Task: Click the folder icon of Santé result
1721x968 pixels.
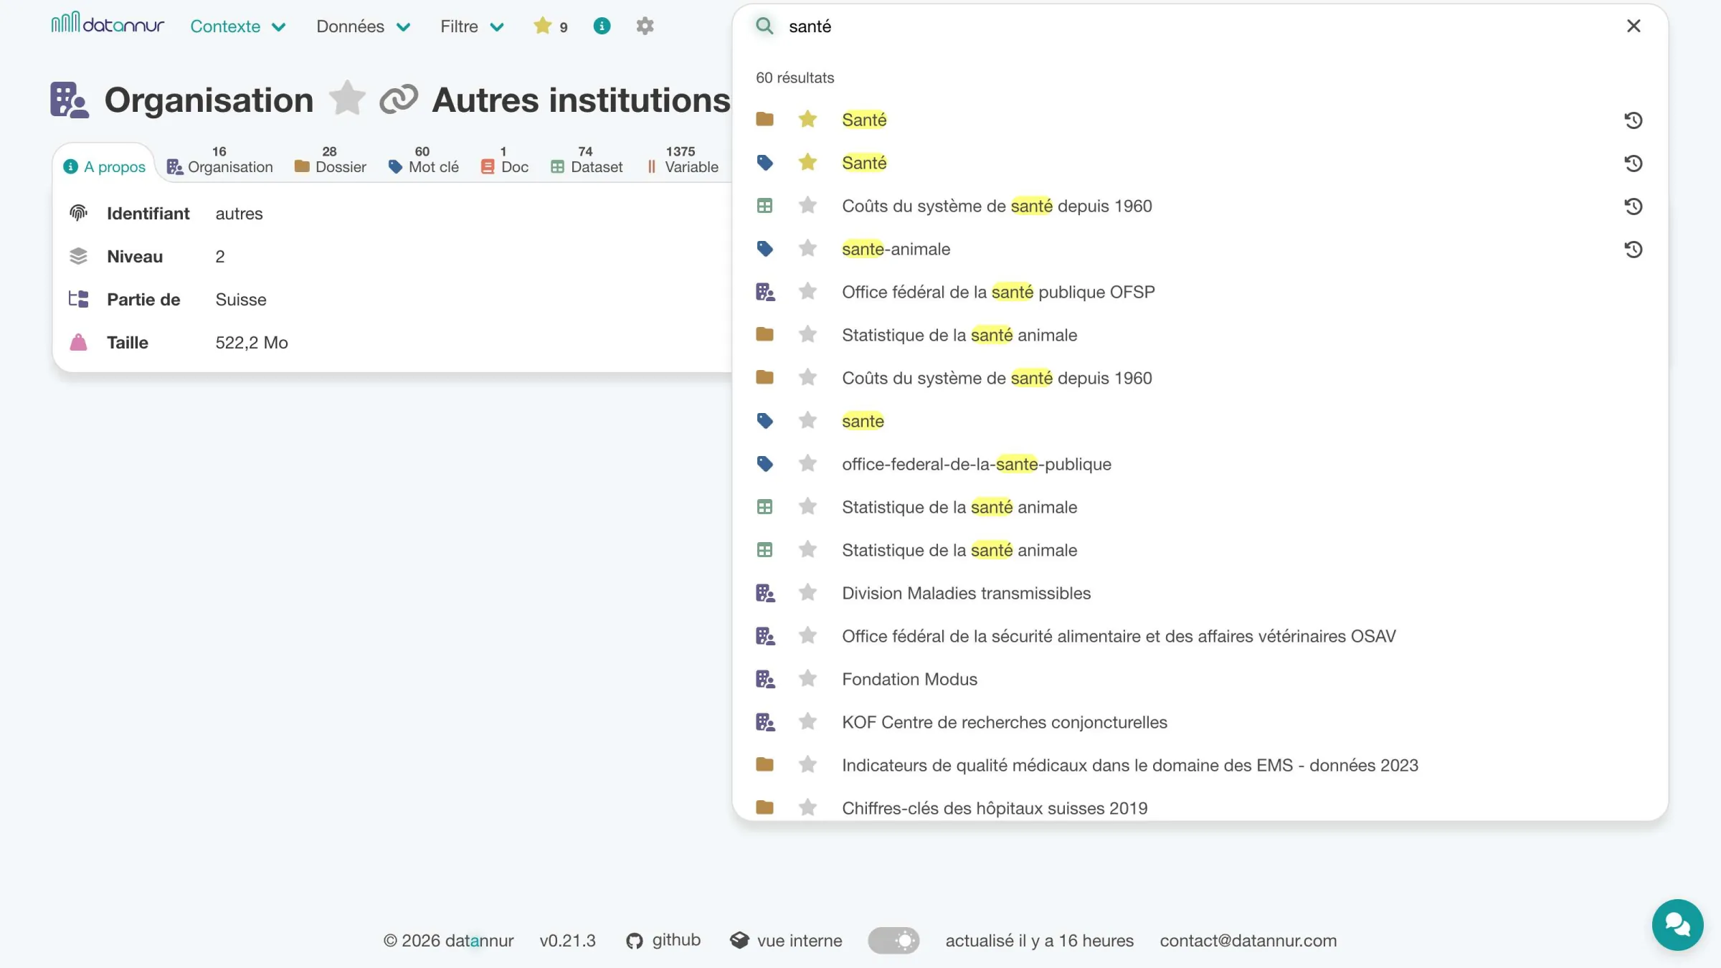Action: 764,119
